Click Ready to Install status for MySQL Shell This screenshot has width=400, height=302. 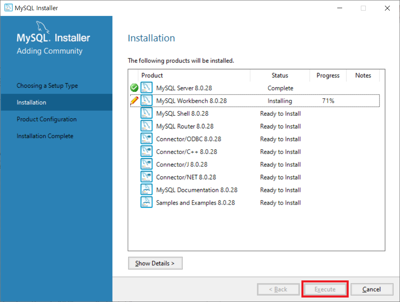280,114
